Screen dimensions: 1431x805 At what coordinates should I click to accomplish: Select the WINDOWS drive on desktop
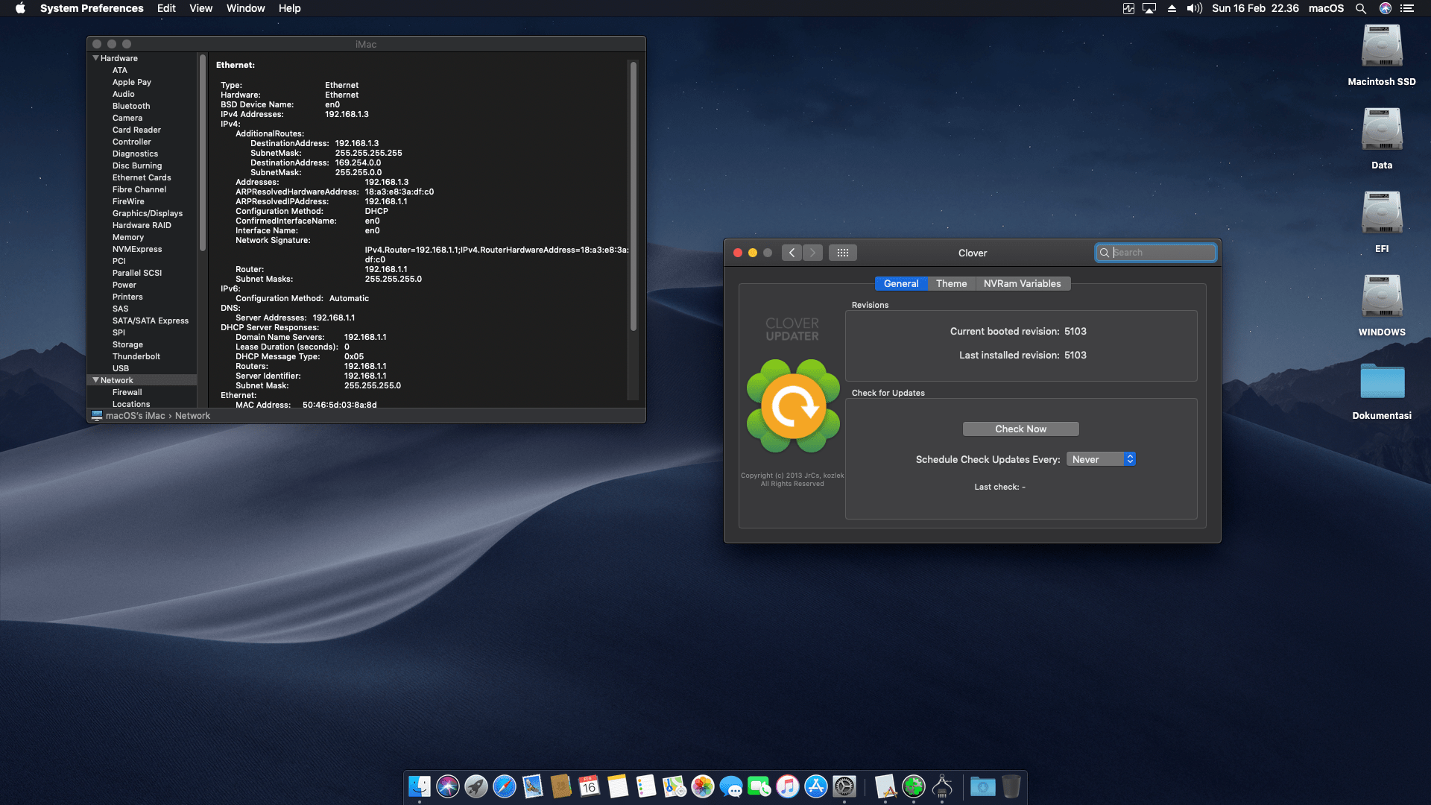tap(1382, 297)
